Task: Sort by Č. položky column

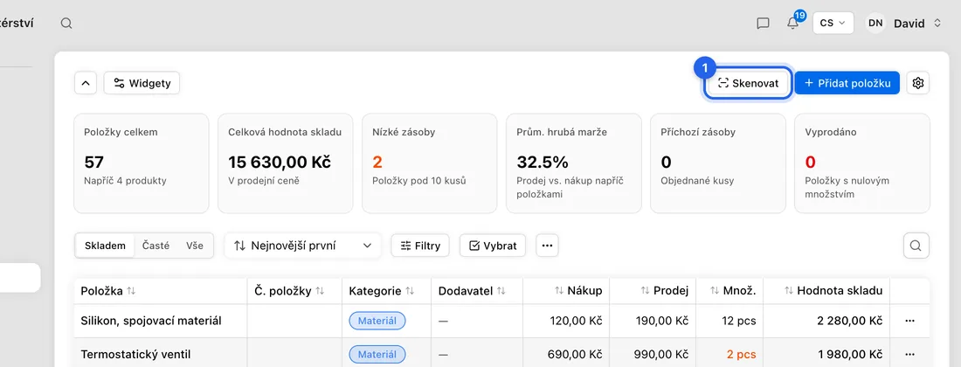Action: (288, 291)
